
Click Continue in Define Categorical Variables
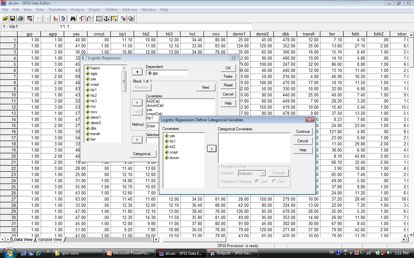[303, 132]
